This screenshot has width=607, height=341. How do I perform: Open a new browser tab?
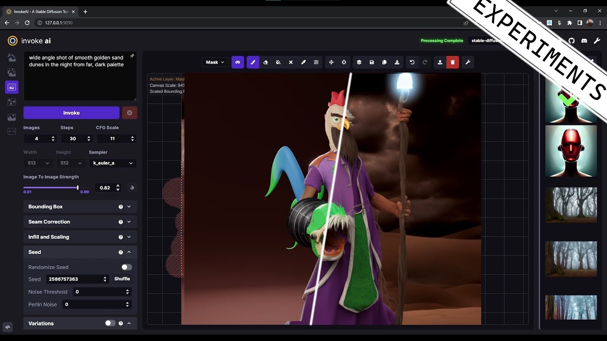tap(85, 11)
